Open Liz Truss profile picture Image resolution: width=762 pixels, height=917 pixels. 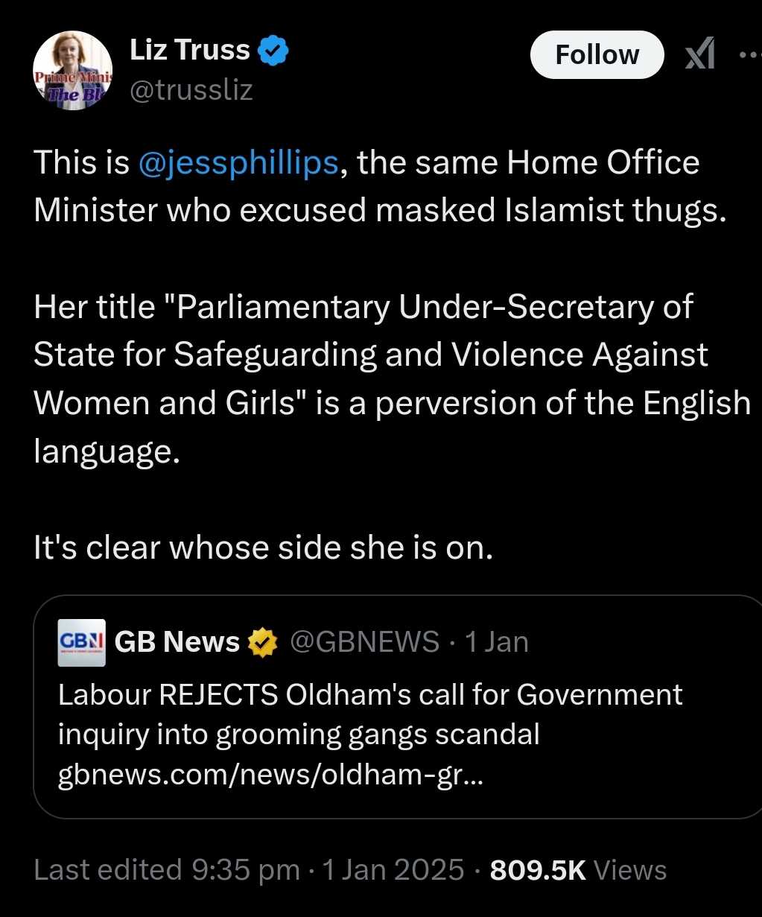click(x=72, y=72)
